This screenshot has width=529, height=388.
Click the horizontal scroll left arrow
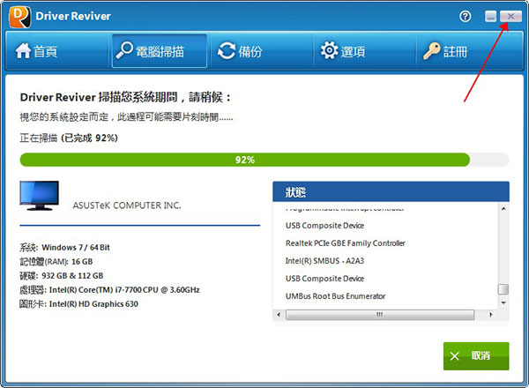pos(279,315)
